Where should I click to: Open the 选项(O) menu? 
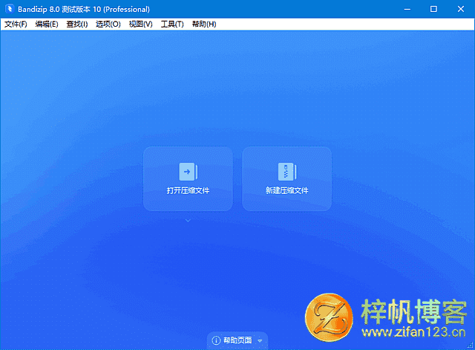click(x=108, y=25)
